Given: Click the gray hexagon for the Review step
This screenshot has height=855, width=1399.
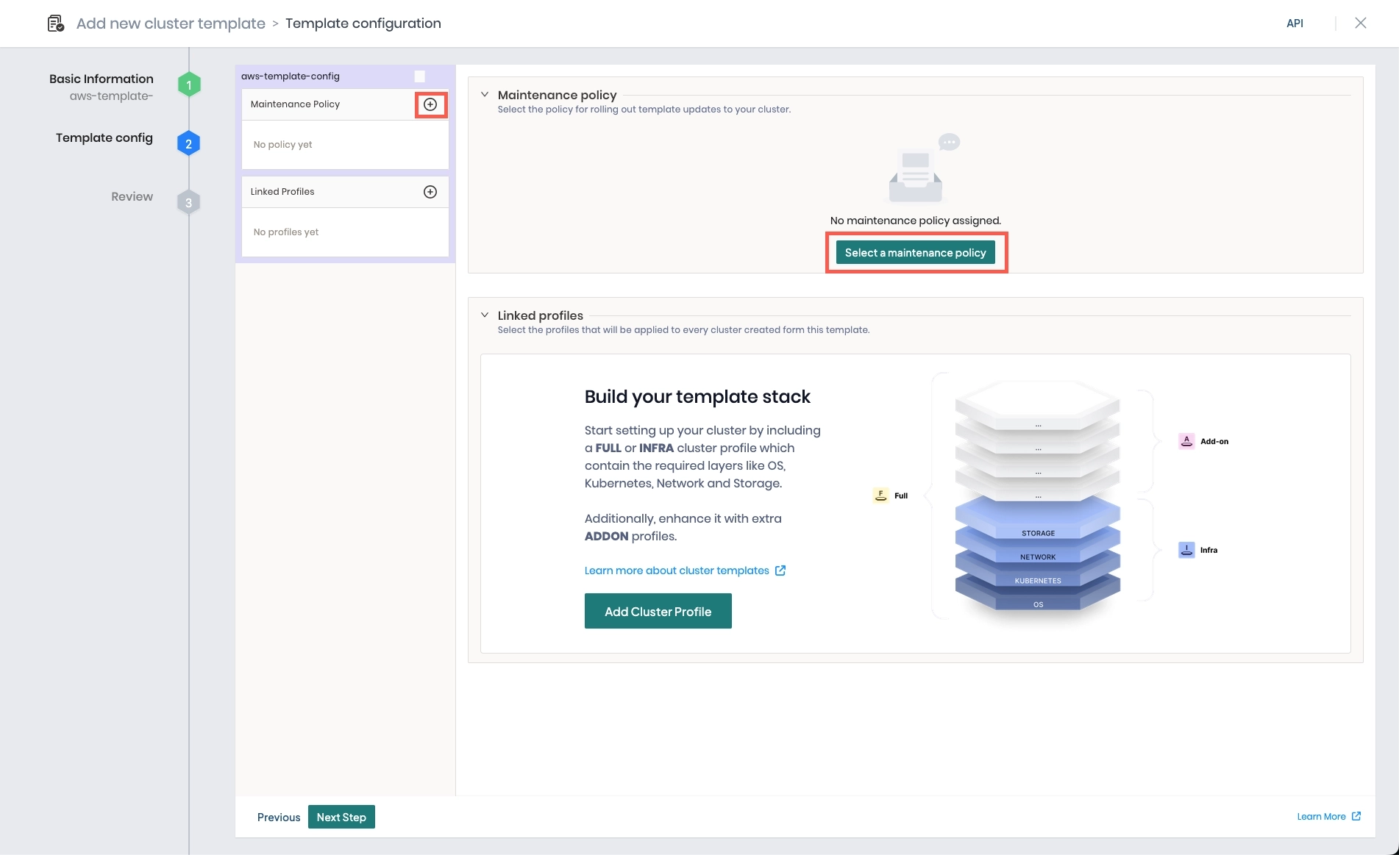Looking at the screenshot, I should [x=189, y=202].
